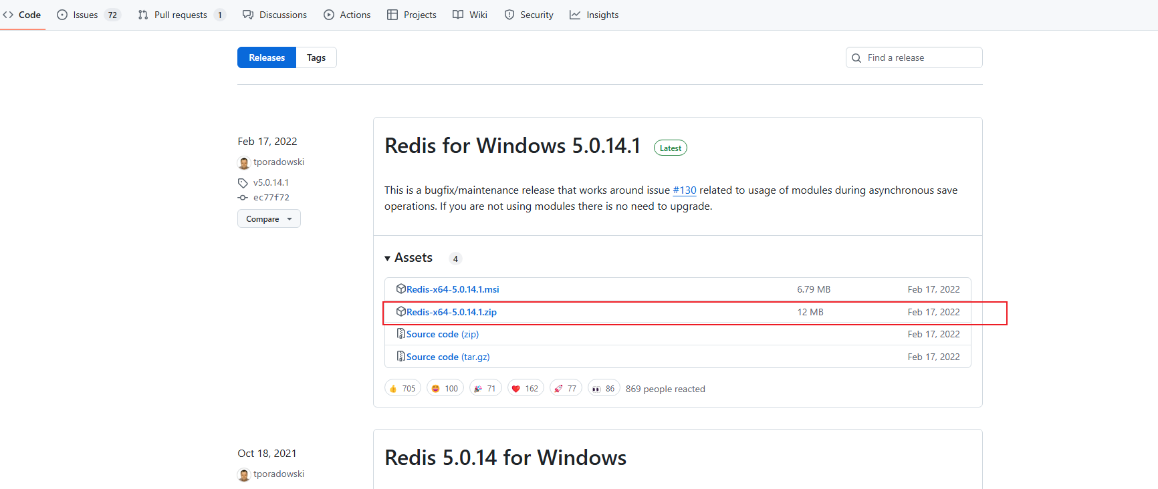Click package icon beside the msi file

coord(401,289)
